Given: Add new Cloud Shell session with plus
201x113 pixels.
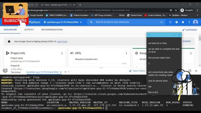Looking at the screenshot, I should pyautogui.click(x=65, y=72).
